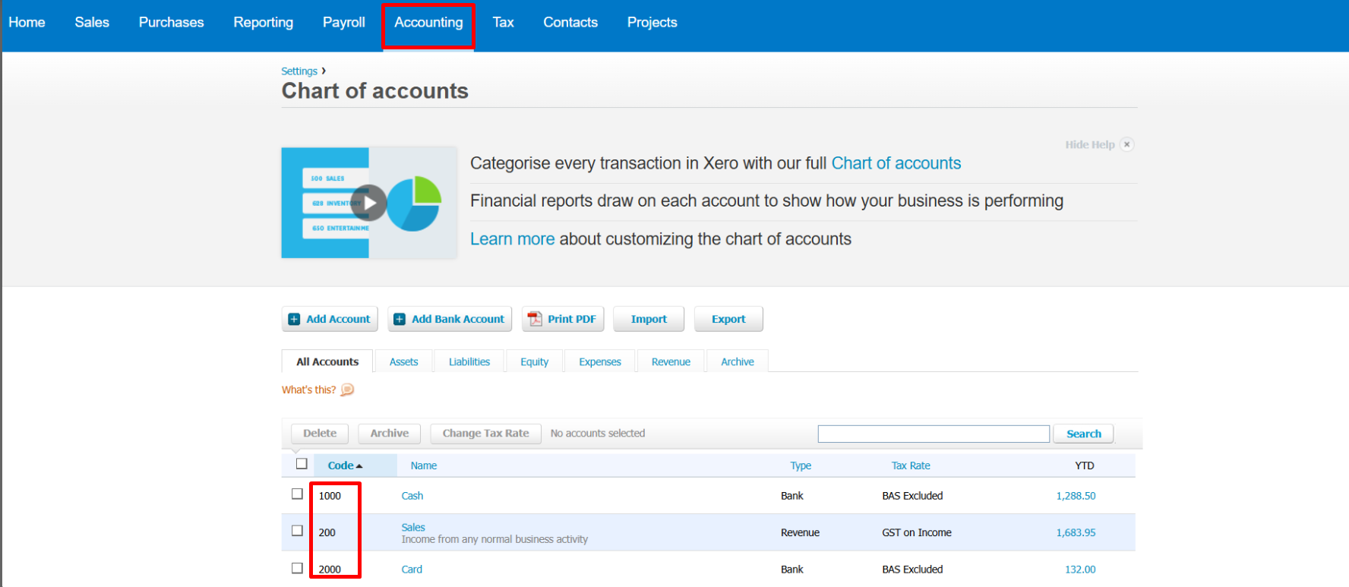The height and width of the screenshot is (587, 1349).
Task: Open the Settings breadcrumb link
Action: pos(299,71)
